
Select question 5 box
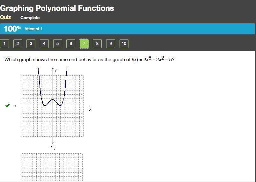[x=57, y=44]
